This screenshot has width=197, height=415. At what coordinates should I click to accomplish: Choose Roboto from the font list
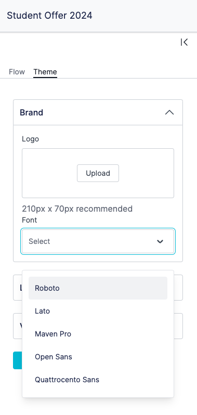point(98,288)
